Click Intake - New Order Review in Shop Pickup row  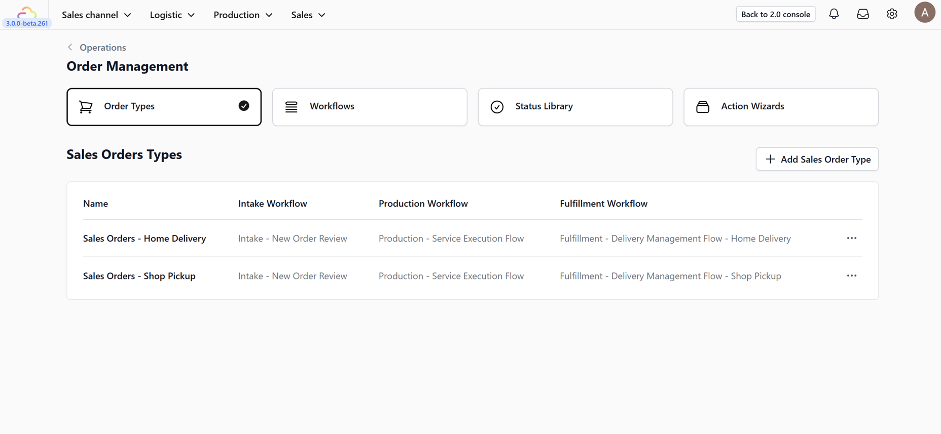293,276
